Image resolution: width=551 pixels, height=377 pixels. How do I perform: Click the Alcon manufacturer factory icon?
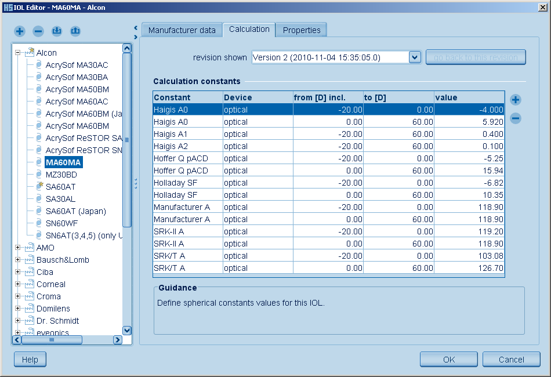[x=30, y=52]
